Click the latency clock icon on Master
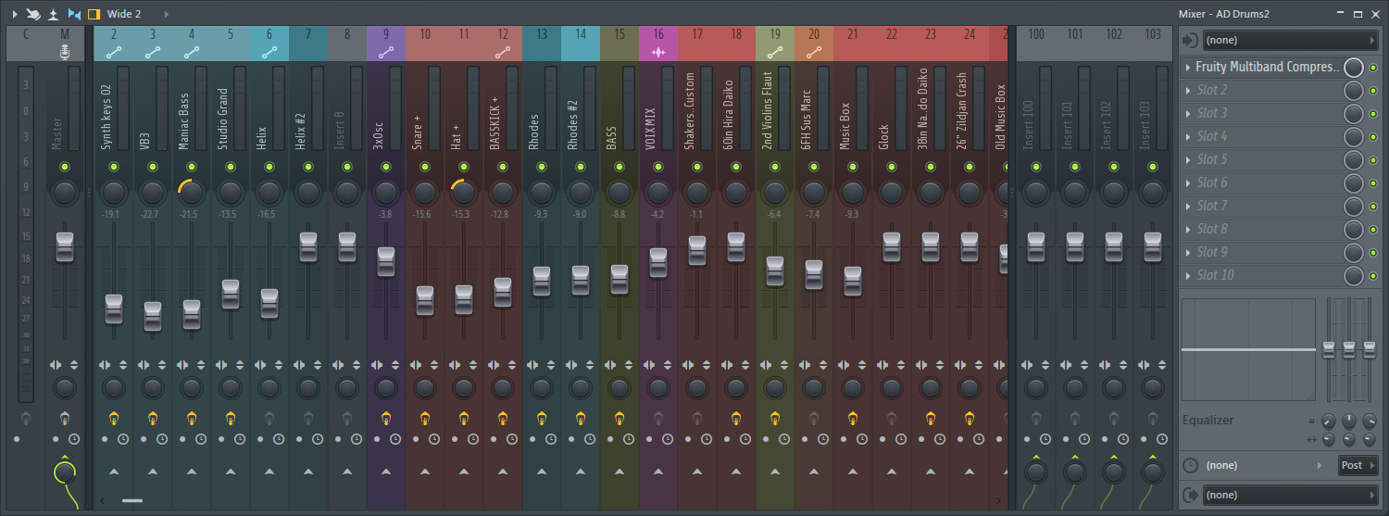Screen dimensions: 1389x516 pos(73,438)
